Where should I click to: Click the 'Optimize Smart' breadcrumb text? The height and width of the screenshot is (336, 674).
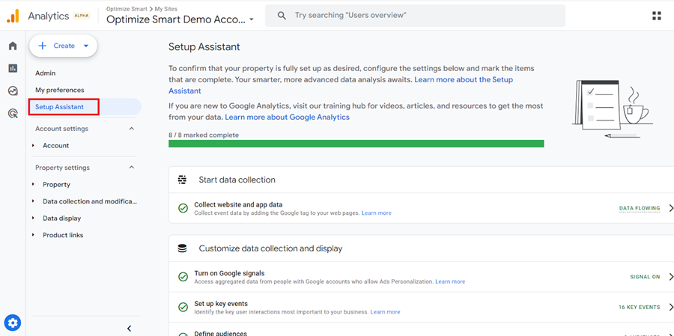[x=127, y=8]
